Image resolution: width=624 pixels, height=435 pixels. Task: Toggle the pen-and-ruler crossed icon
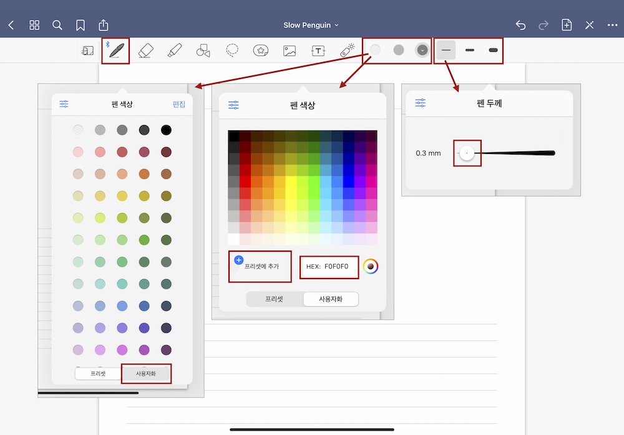point(590,25)
